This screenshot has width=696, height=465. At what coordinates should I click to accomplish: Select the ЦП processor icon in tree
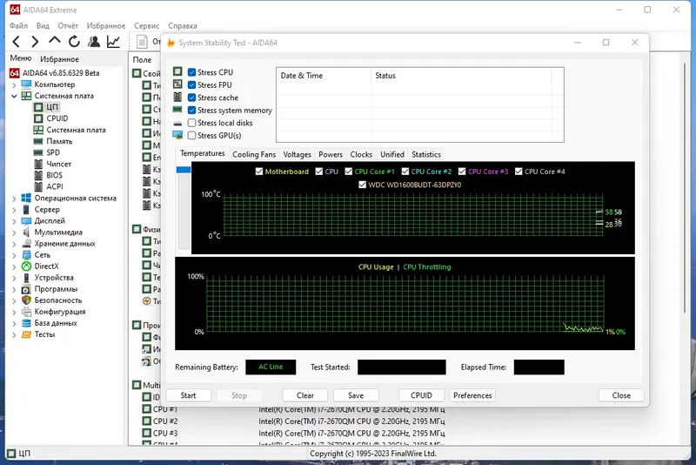pyautogui.click(x=38, y=107)
